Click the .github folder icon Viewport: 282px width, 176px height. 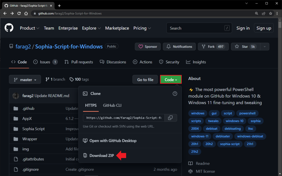16,108
